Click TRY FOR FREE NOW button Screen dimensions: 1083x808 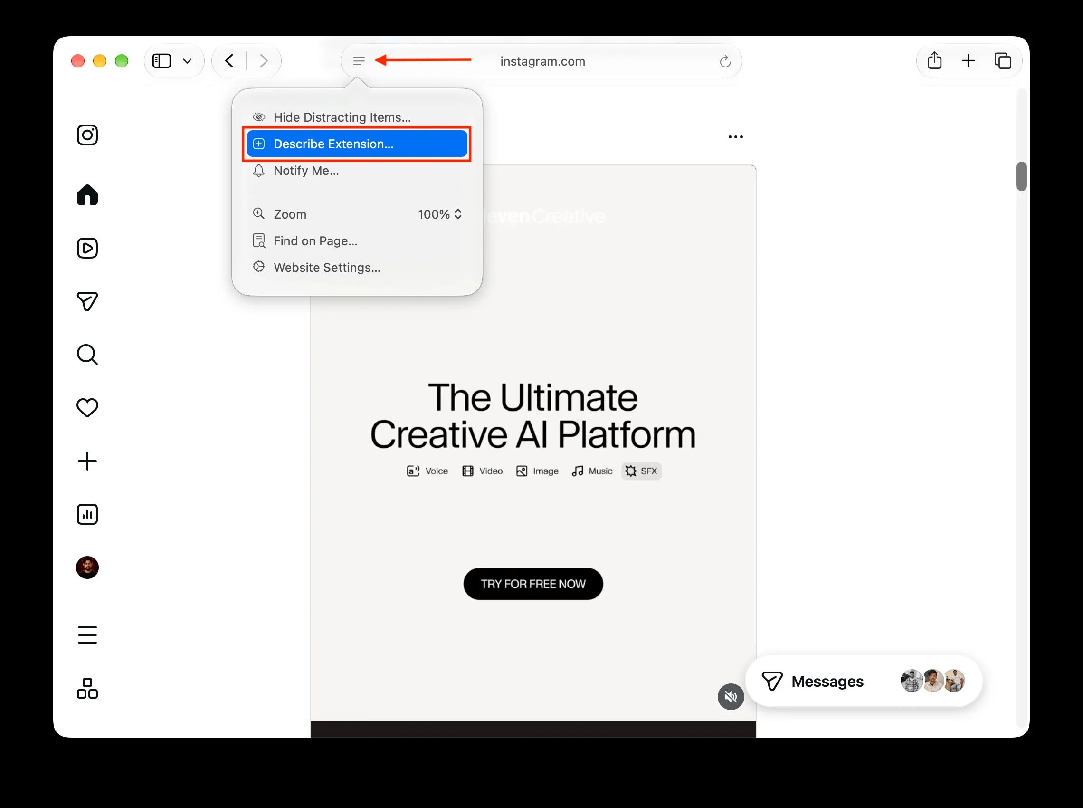click(533, 584)
